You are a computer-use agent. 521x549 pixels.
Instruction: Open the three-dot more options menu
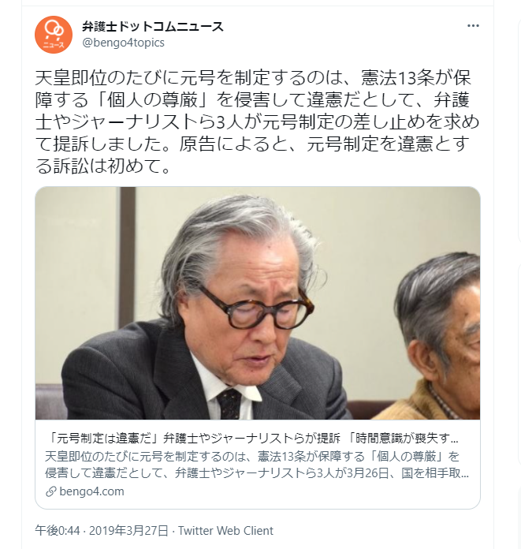click(473, 26)
